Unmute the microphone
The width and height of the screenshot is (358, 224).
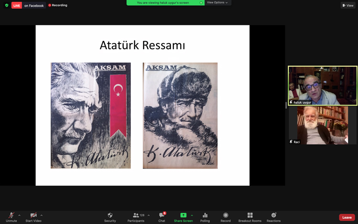pos(11,217)
